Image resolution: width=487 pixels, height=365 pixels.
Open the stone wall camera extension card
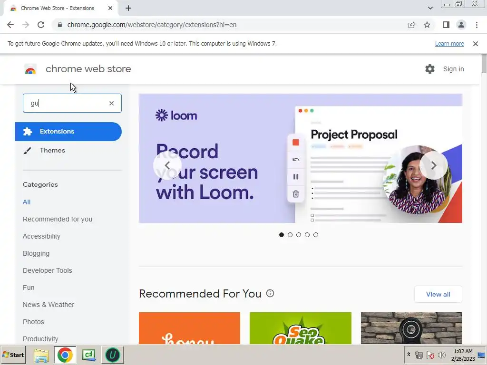pyautogui.click(x=411, y=328)
